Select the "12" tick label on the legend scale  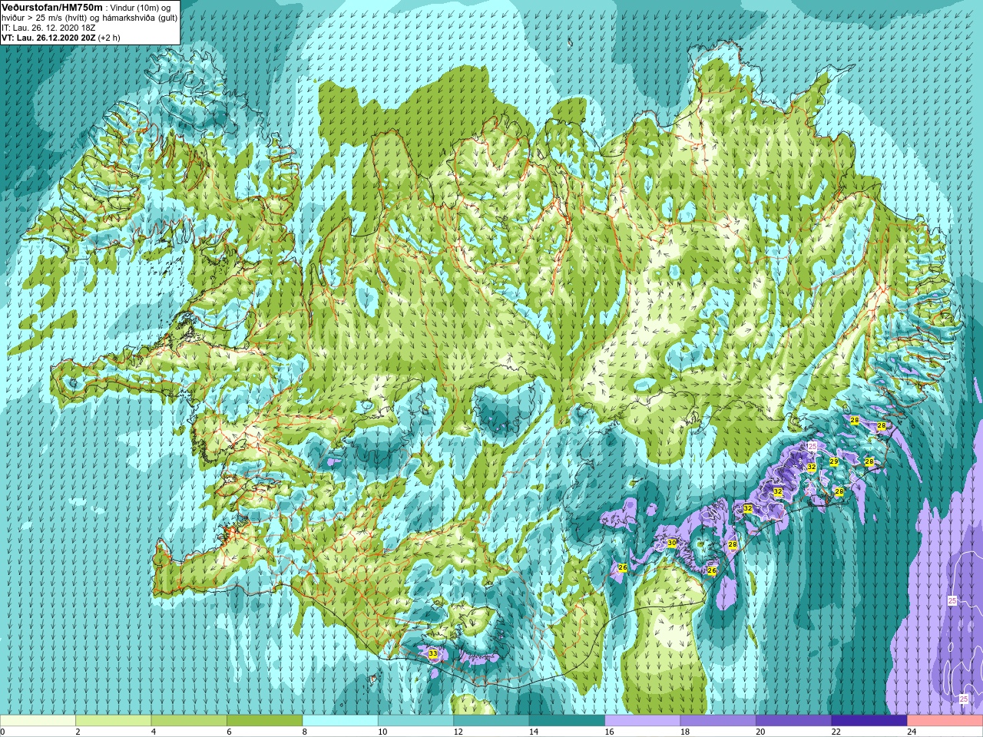458,732
